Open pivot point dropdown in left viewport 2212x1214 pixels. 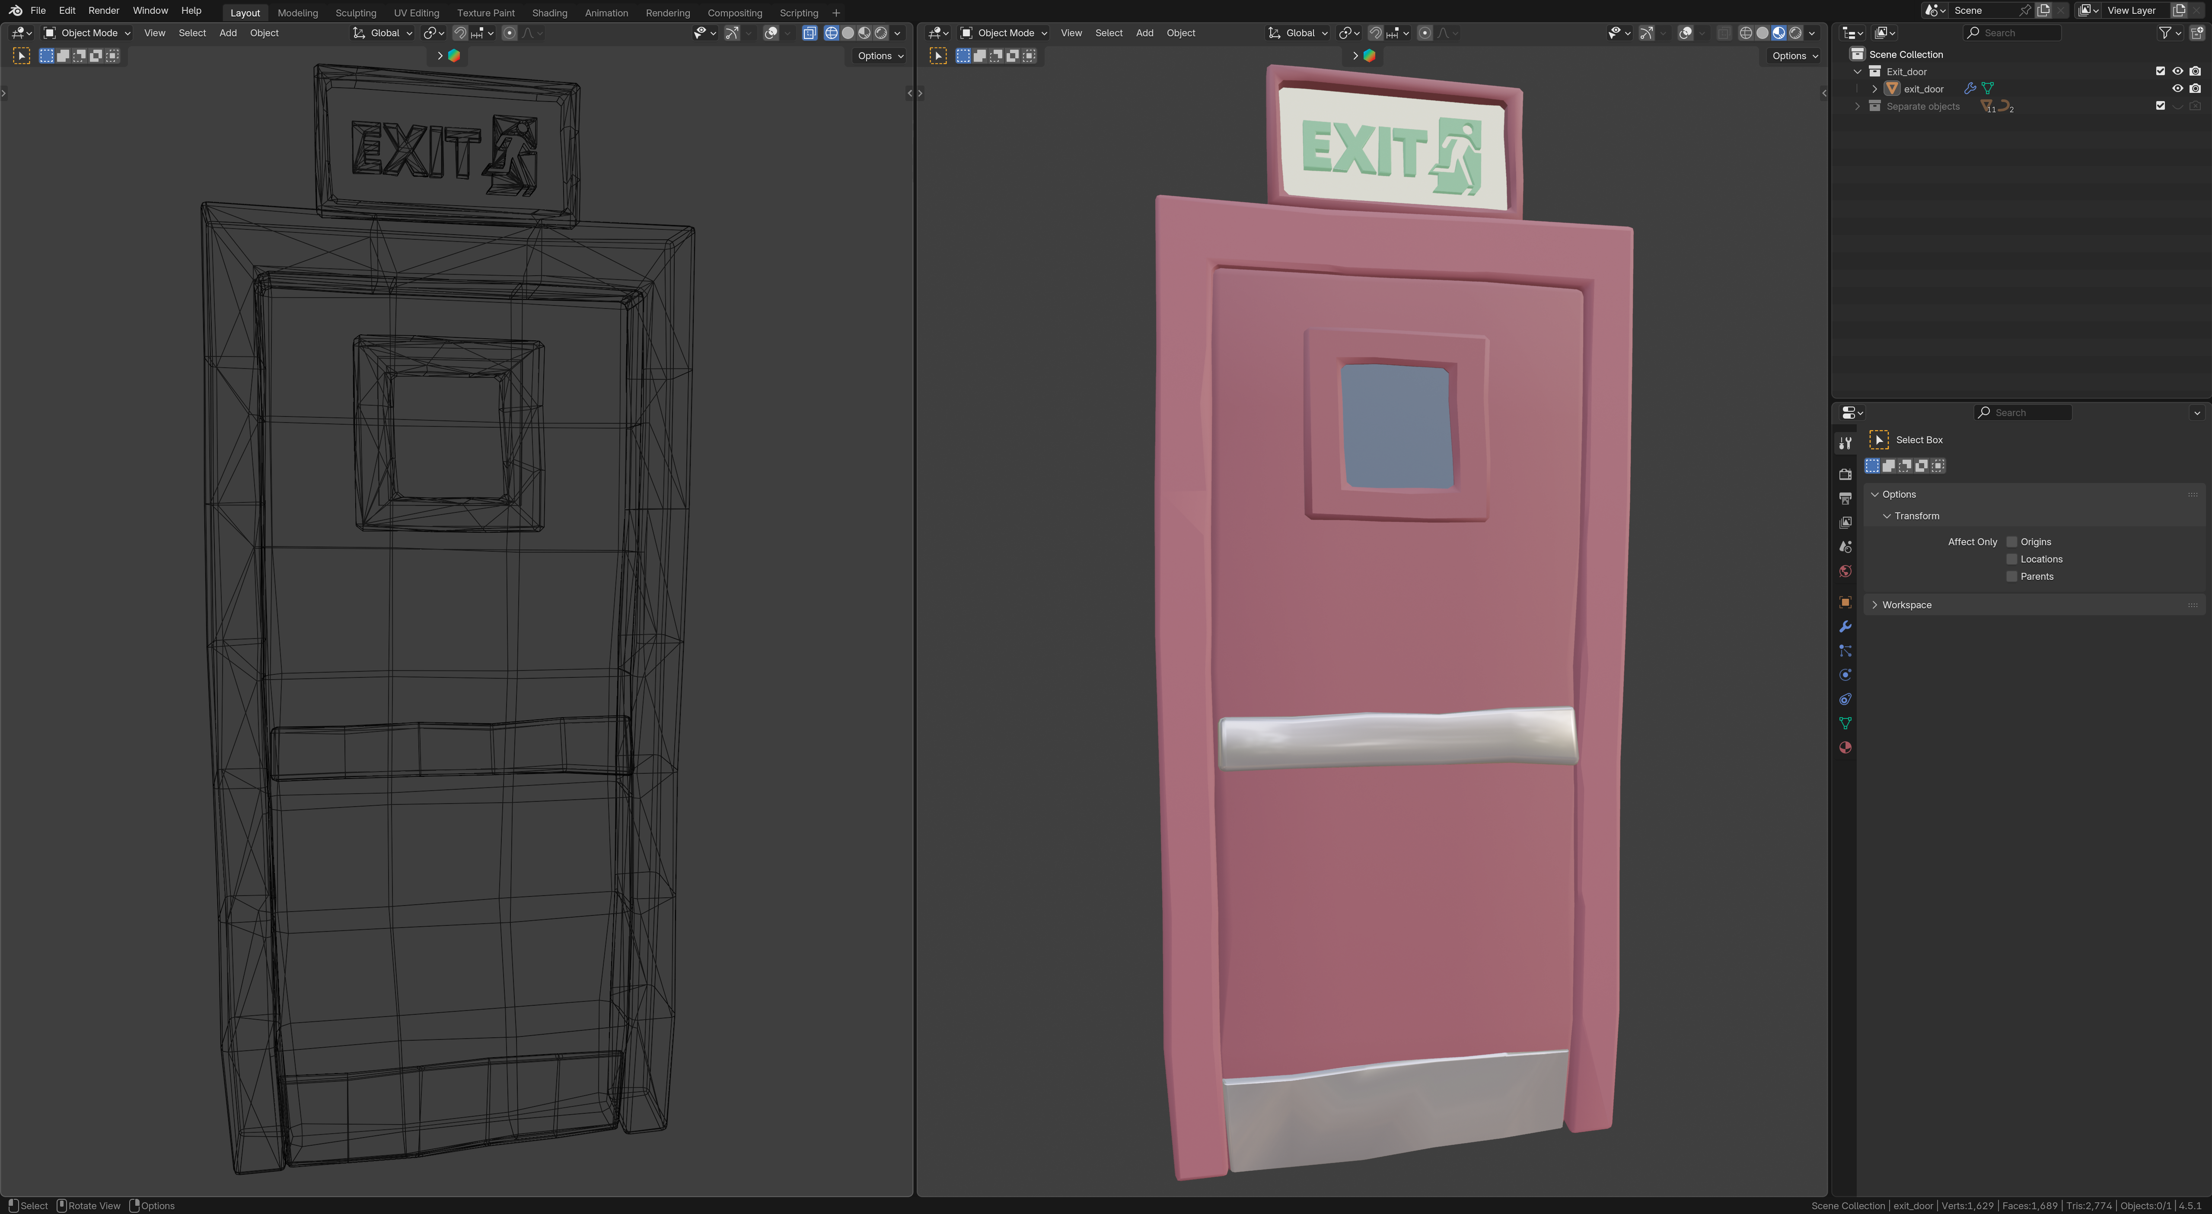433,33
